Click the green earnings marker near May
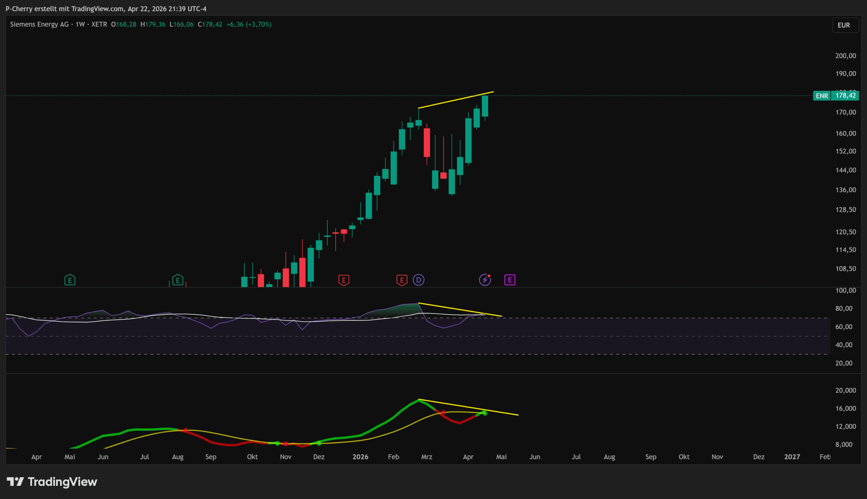Image resolution: width=867 pixels, height=499 pixels. [70, 280]
